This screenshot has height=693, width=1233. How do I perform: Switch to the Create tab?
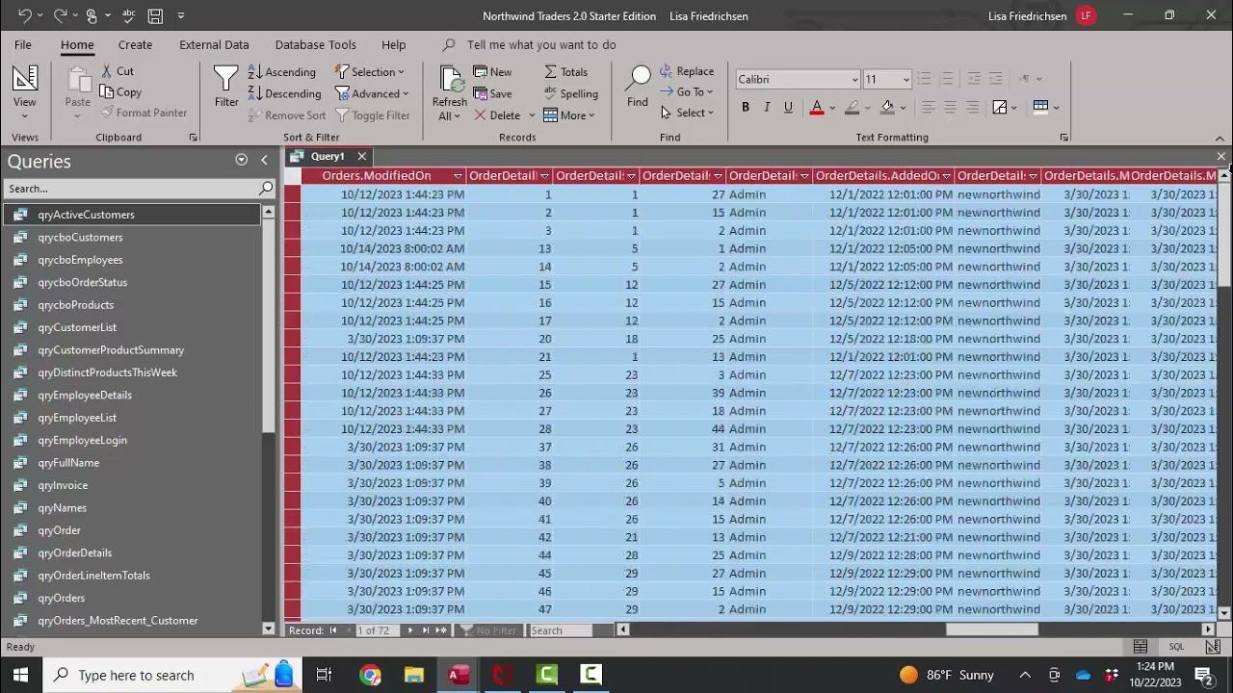(135, 44)
